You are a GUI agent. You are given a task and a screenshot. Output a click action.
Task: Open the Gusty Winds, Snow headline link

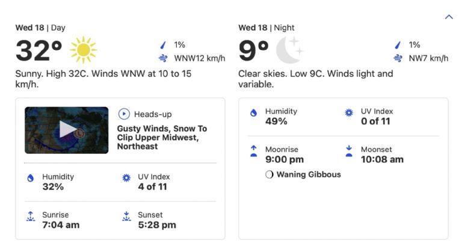(x=161, y=137)
